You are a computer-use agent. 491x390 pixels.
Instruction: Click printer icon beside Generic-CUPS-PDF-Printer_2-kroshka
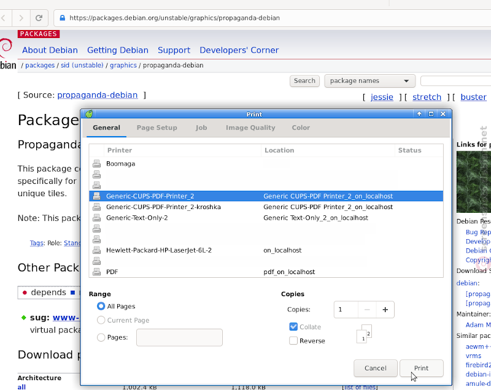(97, 207)
